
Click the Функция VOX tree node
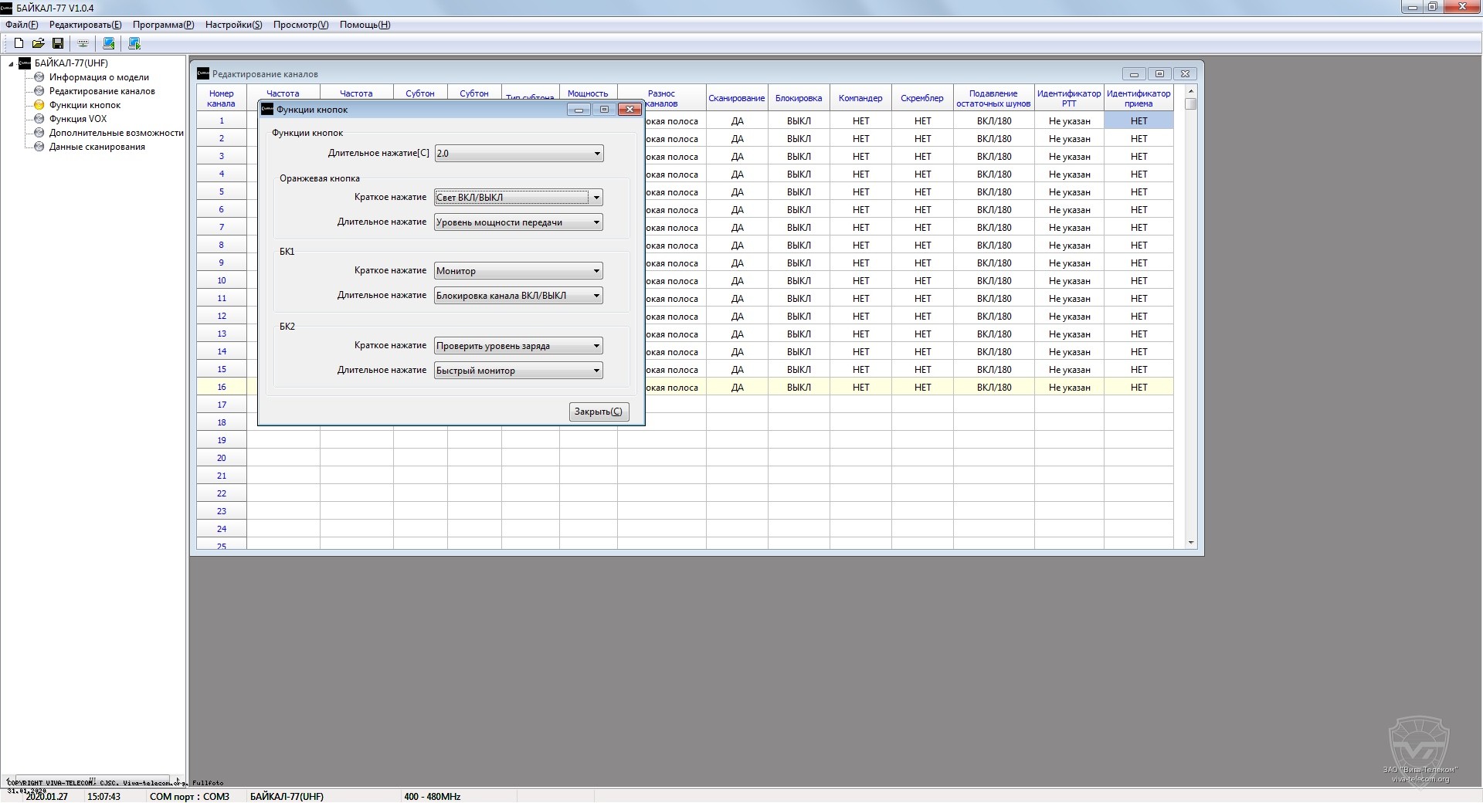[78, 119]
